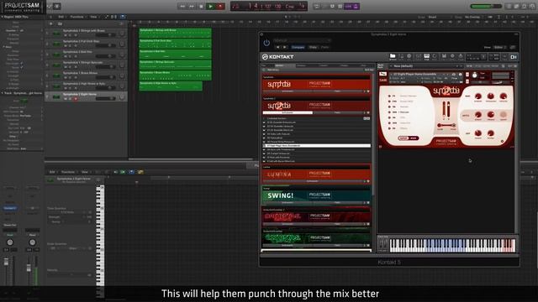This screenshot has height=302, width=538.
Task: Click the Kontakt logo
Action: tap(278, 57)
